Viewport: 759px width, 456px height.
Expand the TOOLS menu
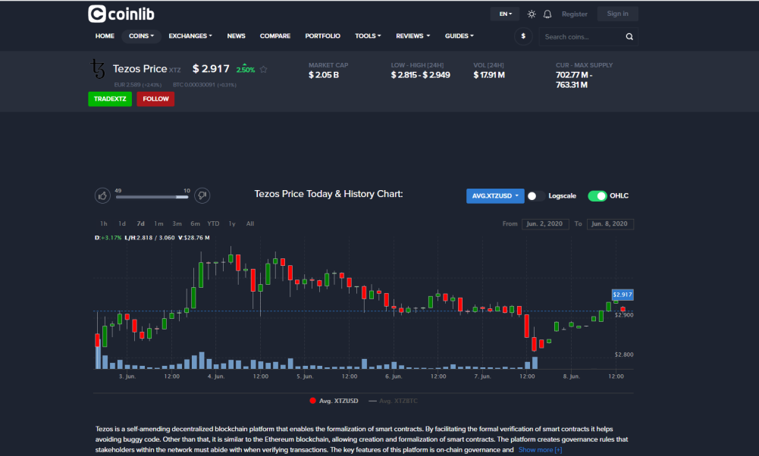tap(368, 36)
